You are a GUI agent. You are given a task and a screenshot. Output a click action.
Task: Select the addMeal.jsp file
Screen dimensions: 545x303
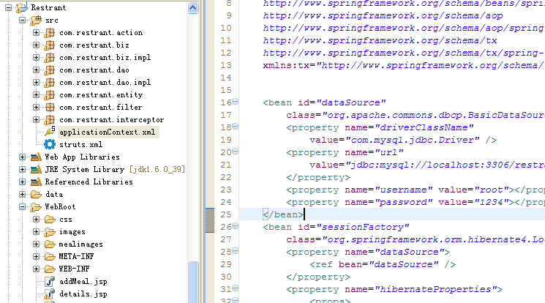[x=83, y=282]
